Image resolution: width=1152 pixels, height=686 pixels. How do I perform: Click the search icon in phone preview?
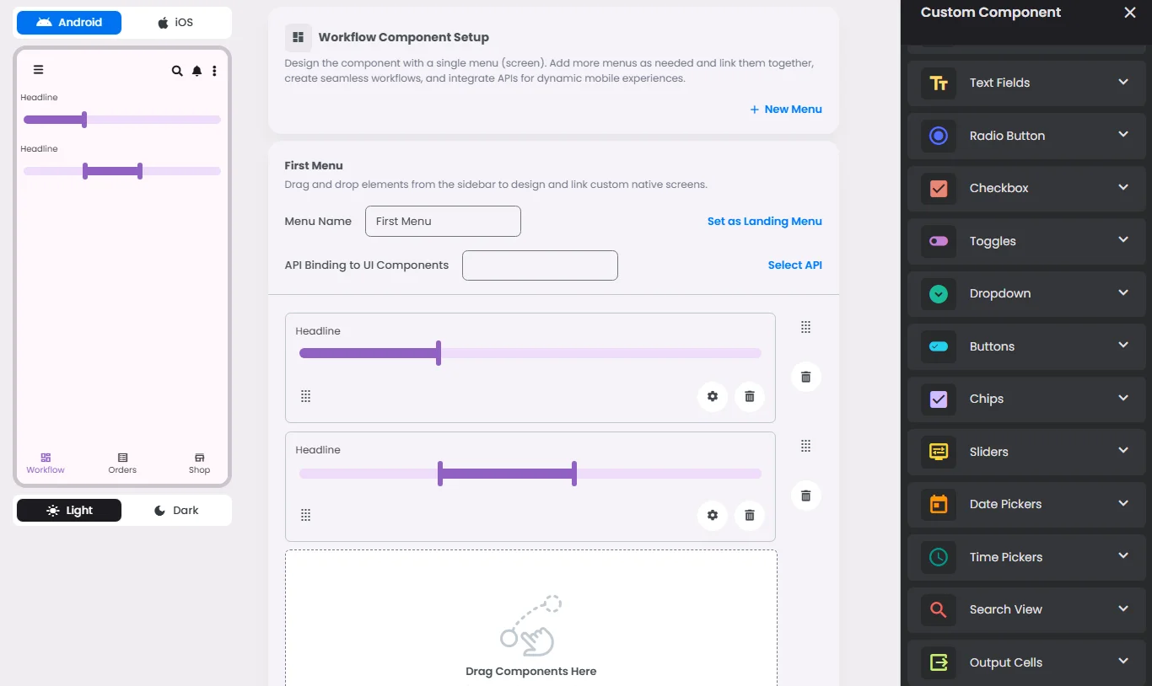(x=177, y=71)
